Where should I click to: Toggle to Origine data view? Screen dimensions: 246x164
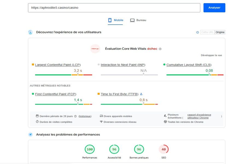coord(220,32)
